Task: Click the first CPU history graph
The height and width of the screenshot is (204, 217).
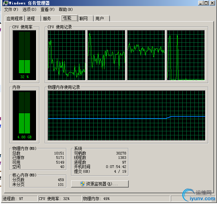Action: pos(67,55)
